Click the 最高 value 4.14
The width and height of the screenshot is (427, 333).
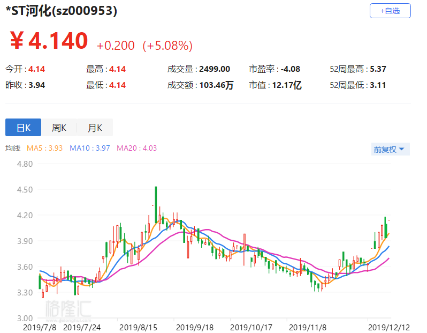tap(117, 69)
